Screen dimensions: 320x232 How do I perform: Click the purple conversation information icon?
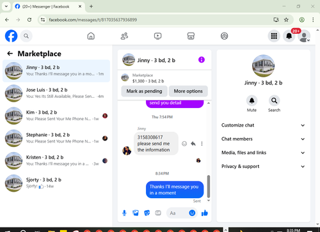[202, 60]
